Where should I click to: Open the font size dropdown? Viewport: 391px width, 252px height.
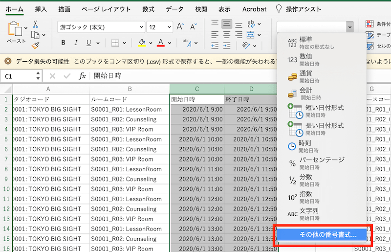(169, 27)
